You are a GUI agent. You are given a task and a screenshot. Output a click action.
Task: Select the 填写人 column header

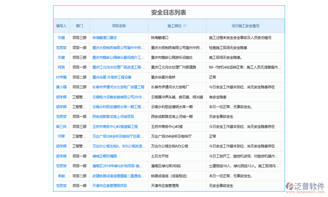point(61,26)
